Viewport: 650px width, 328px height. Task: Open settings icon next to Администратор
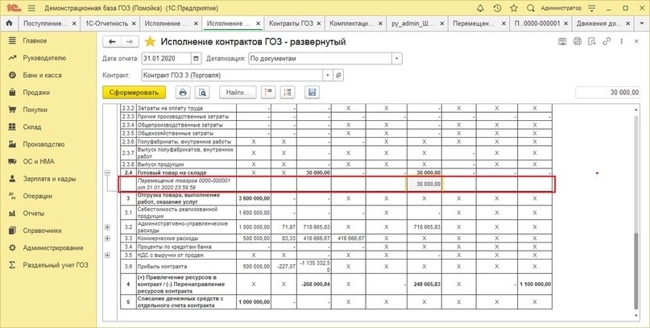pos(592,8)
